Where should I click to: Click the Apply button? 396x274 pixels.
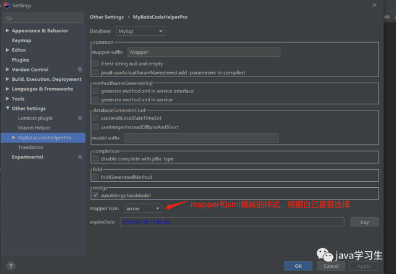(364, 266)
